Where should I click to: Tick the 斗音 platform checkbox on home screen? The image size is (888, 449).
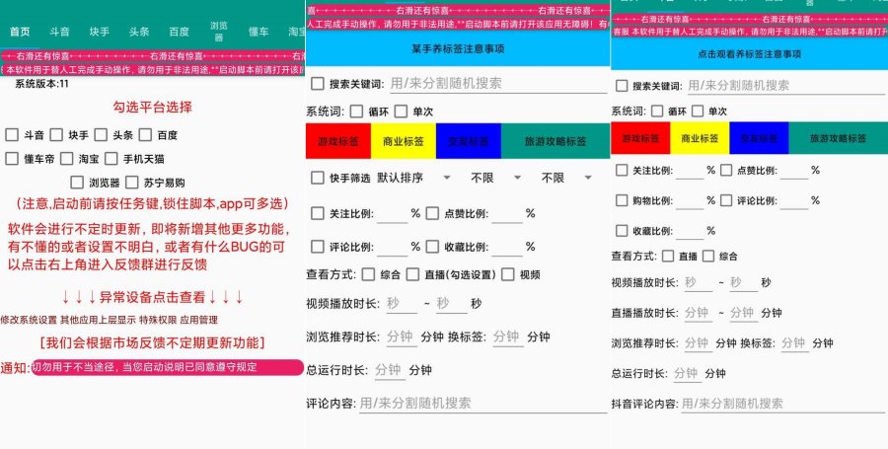click(12, 135)
